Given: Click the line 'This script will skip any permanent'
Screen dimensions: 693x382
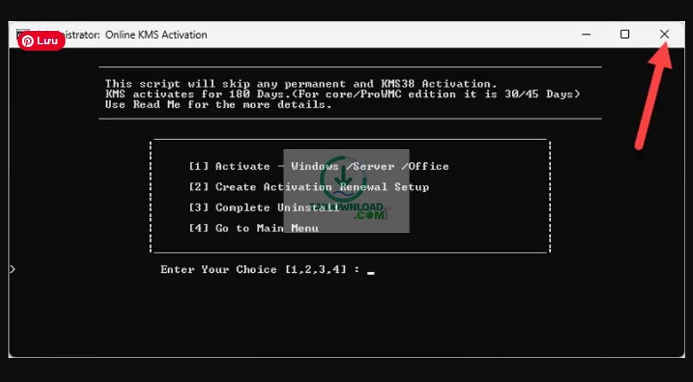Looking at the screenshot, I should click(301, 84).
